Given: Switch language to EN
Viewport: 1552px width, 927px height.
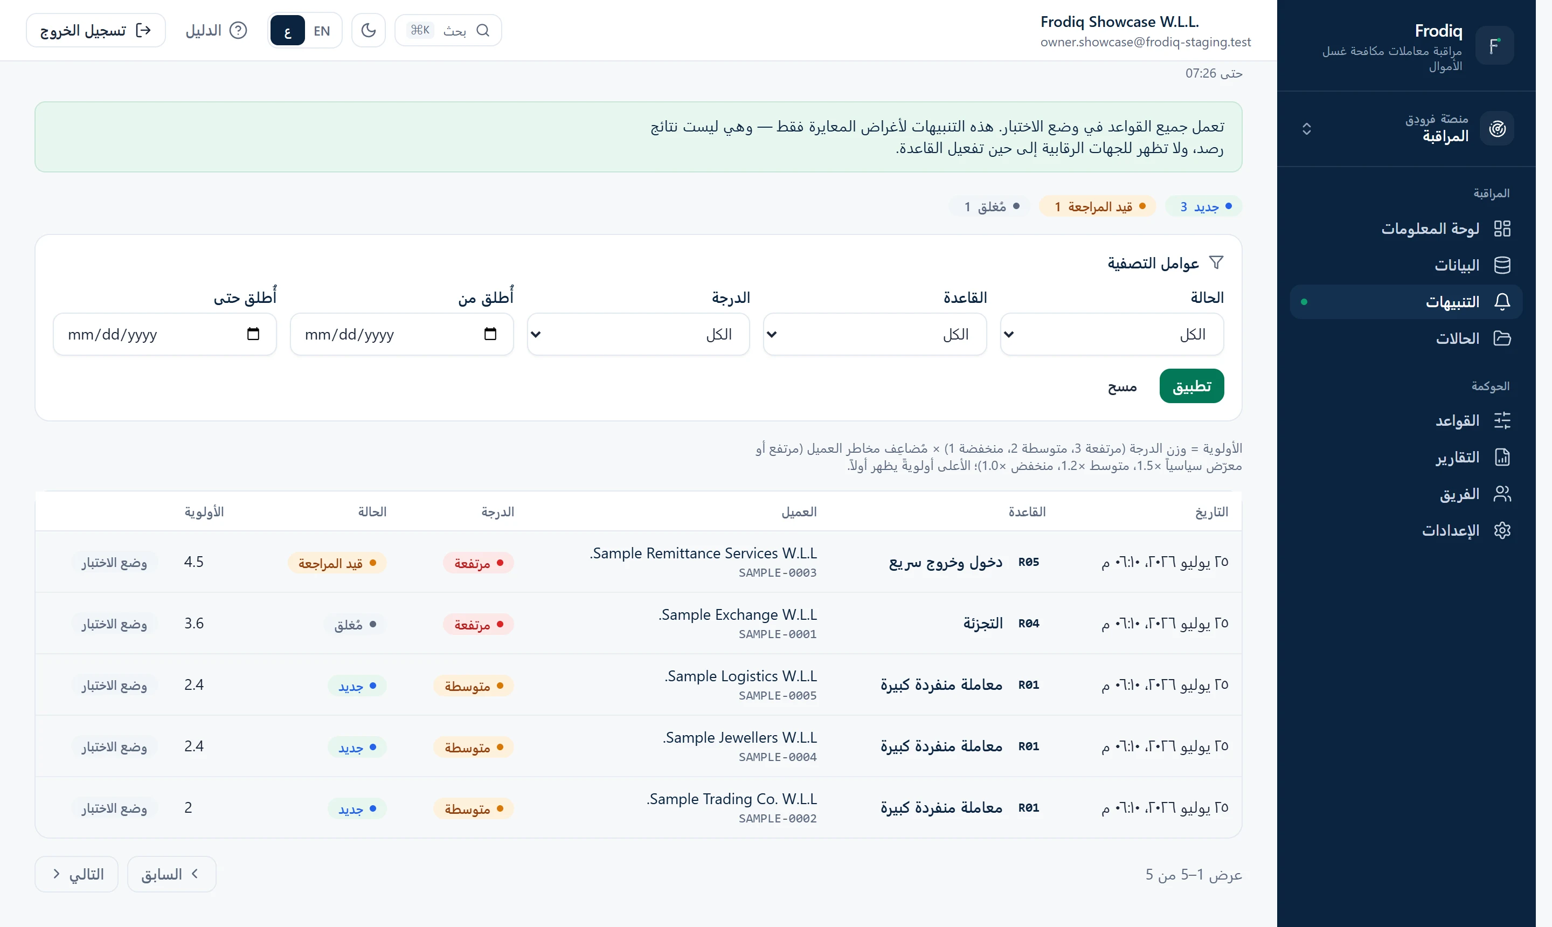Looking at the screenshot, I should point(322,31).
